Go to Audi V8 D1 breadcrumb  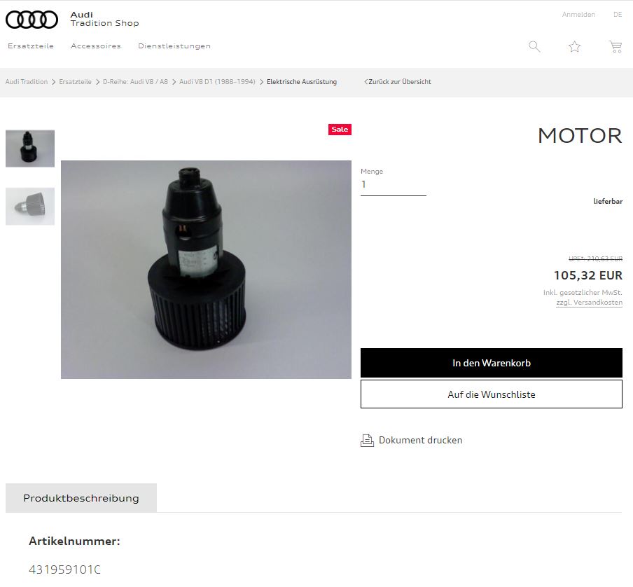coord(217,82)
